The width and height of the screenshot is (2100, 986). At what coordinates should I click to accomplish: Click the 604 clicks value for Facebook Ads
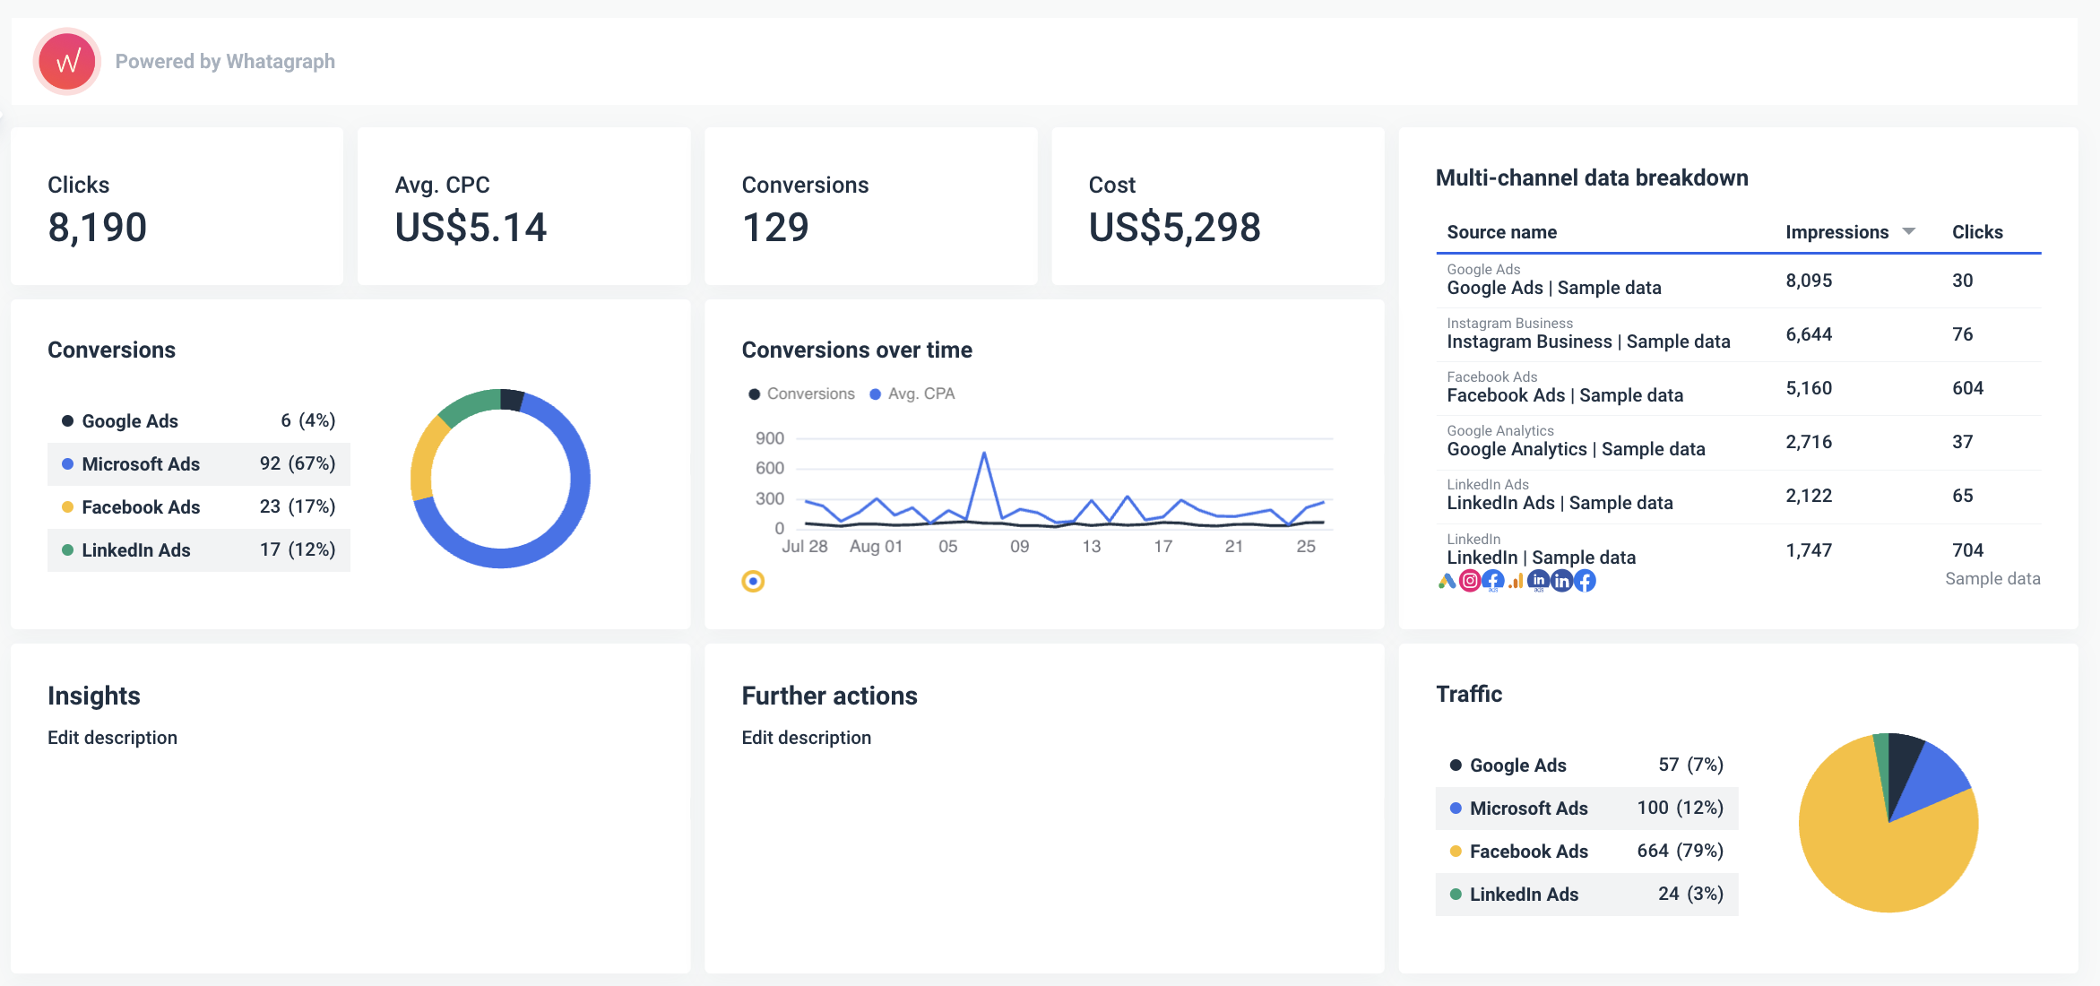(1967, 388)
